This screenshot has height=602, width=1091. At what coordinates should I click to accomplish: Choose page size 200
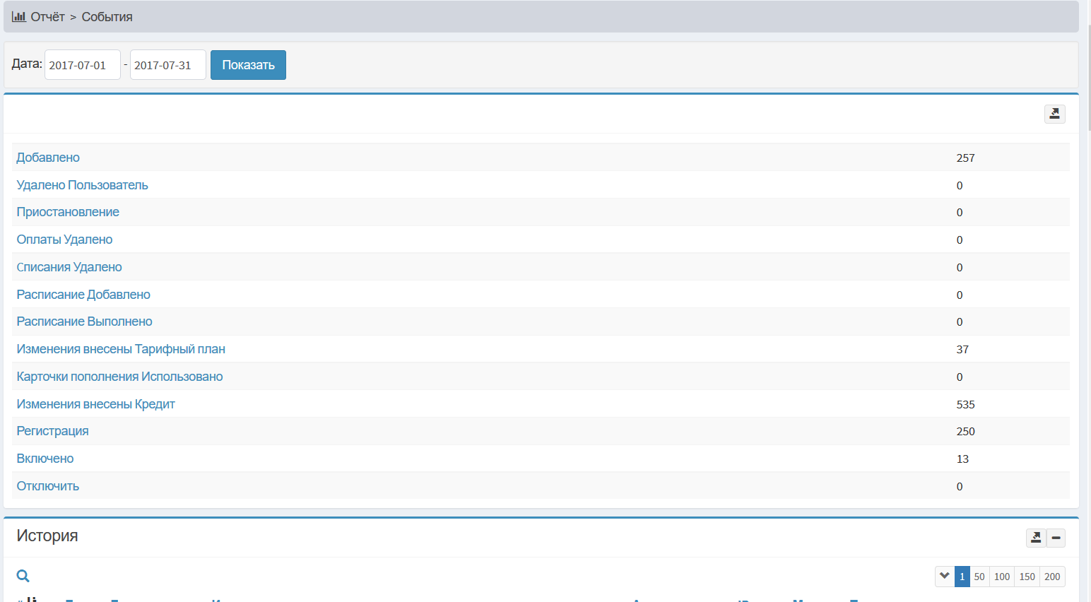[x=1052, y=577]
